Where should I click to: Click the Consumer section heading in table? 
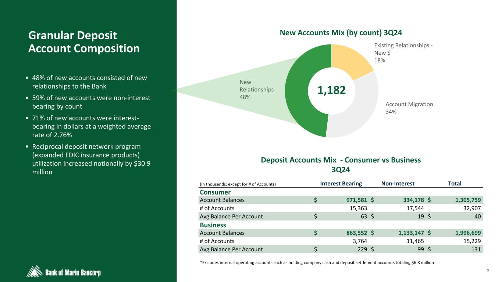215,192
